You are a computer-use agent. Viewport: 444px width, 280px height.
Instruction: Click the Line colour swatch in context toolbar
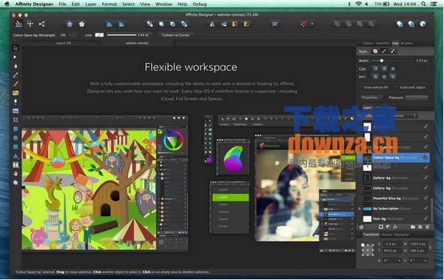click(99, 35)
